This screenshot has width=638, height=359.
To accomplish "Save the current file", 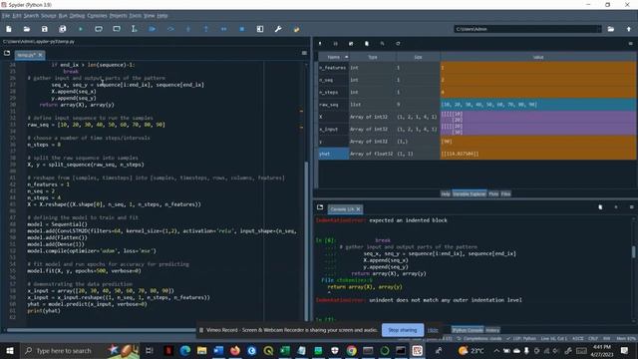I will pos(44,29).
